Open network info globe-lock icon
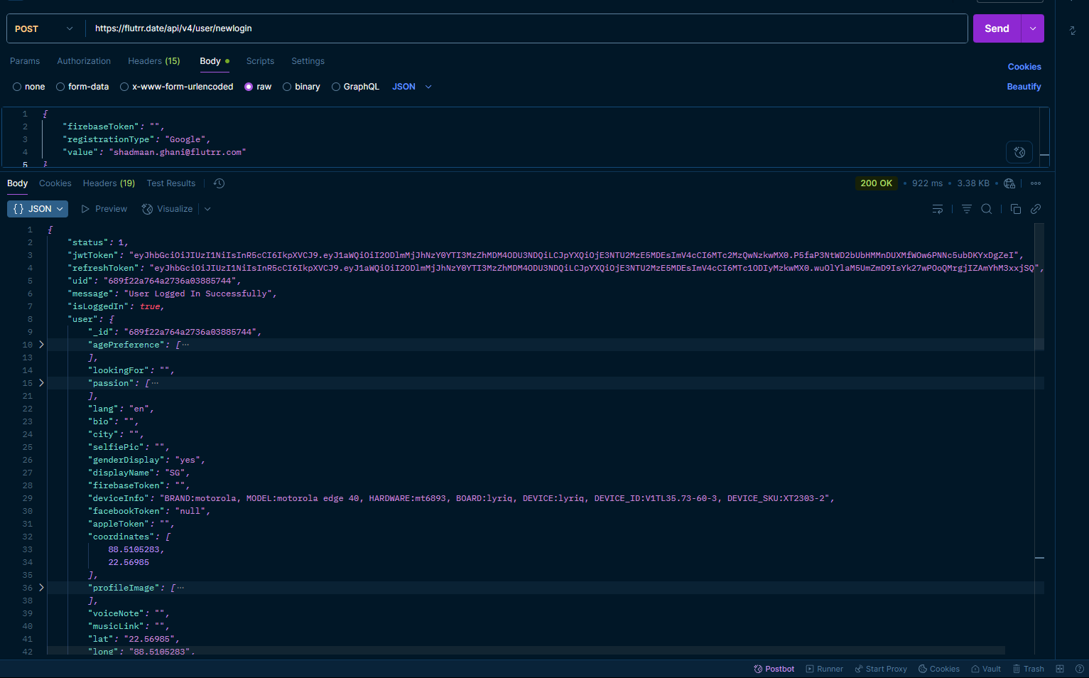This screenshot has width=1089, height=678. point(1009,183)
